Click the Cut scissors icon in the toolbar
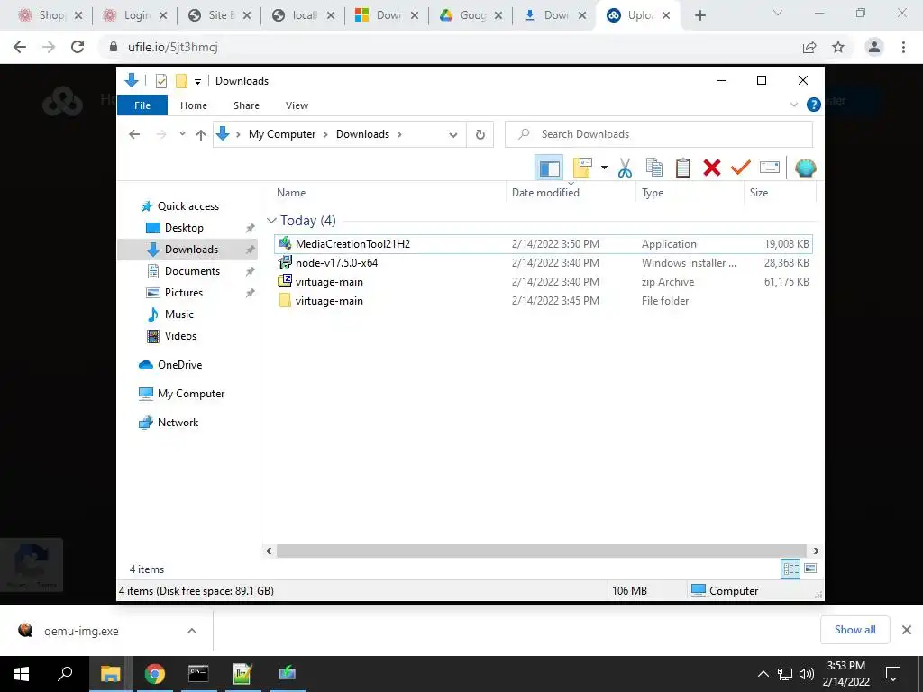This screenshot has width=923, height=692. click(626, 168)
